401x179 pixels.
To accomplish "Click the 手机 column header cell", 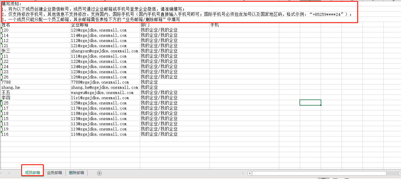I will coord(244,25).
